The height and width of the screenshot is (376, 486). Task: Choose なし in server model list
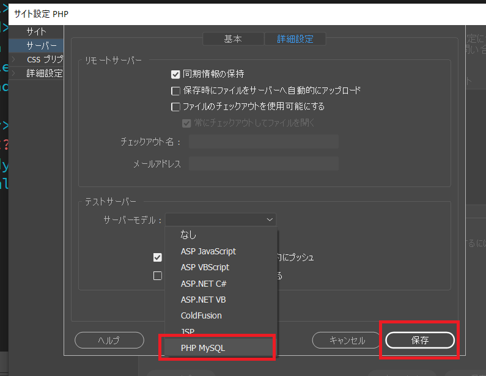189,235
